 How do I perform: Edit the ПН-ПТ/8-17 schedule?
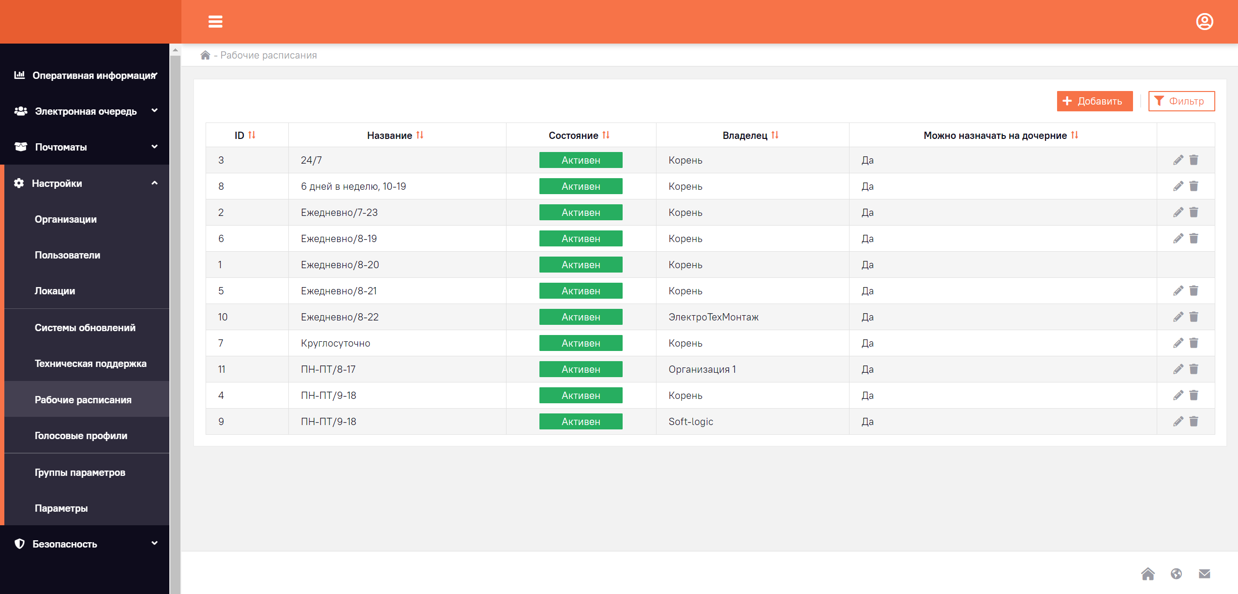point(1178,369)
